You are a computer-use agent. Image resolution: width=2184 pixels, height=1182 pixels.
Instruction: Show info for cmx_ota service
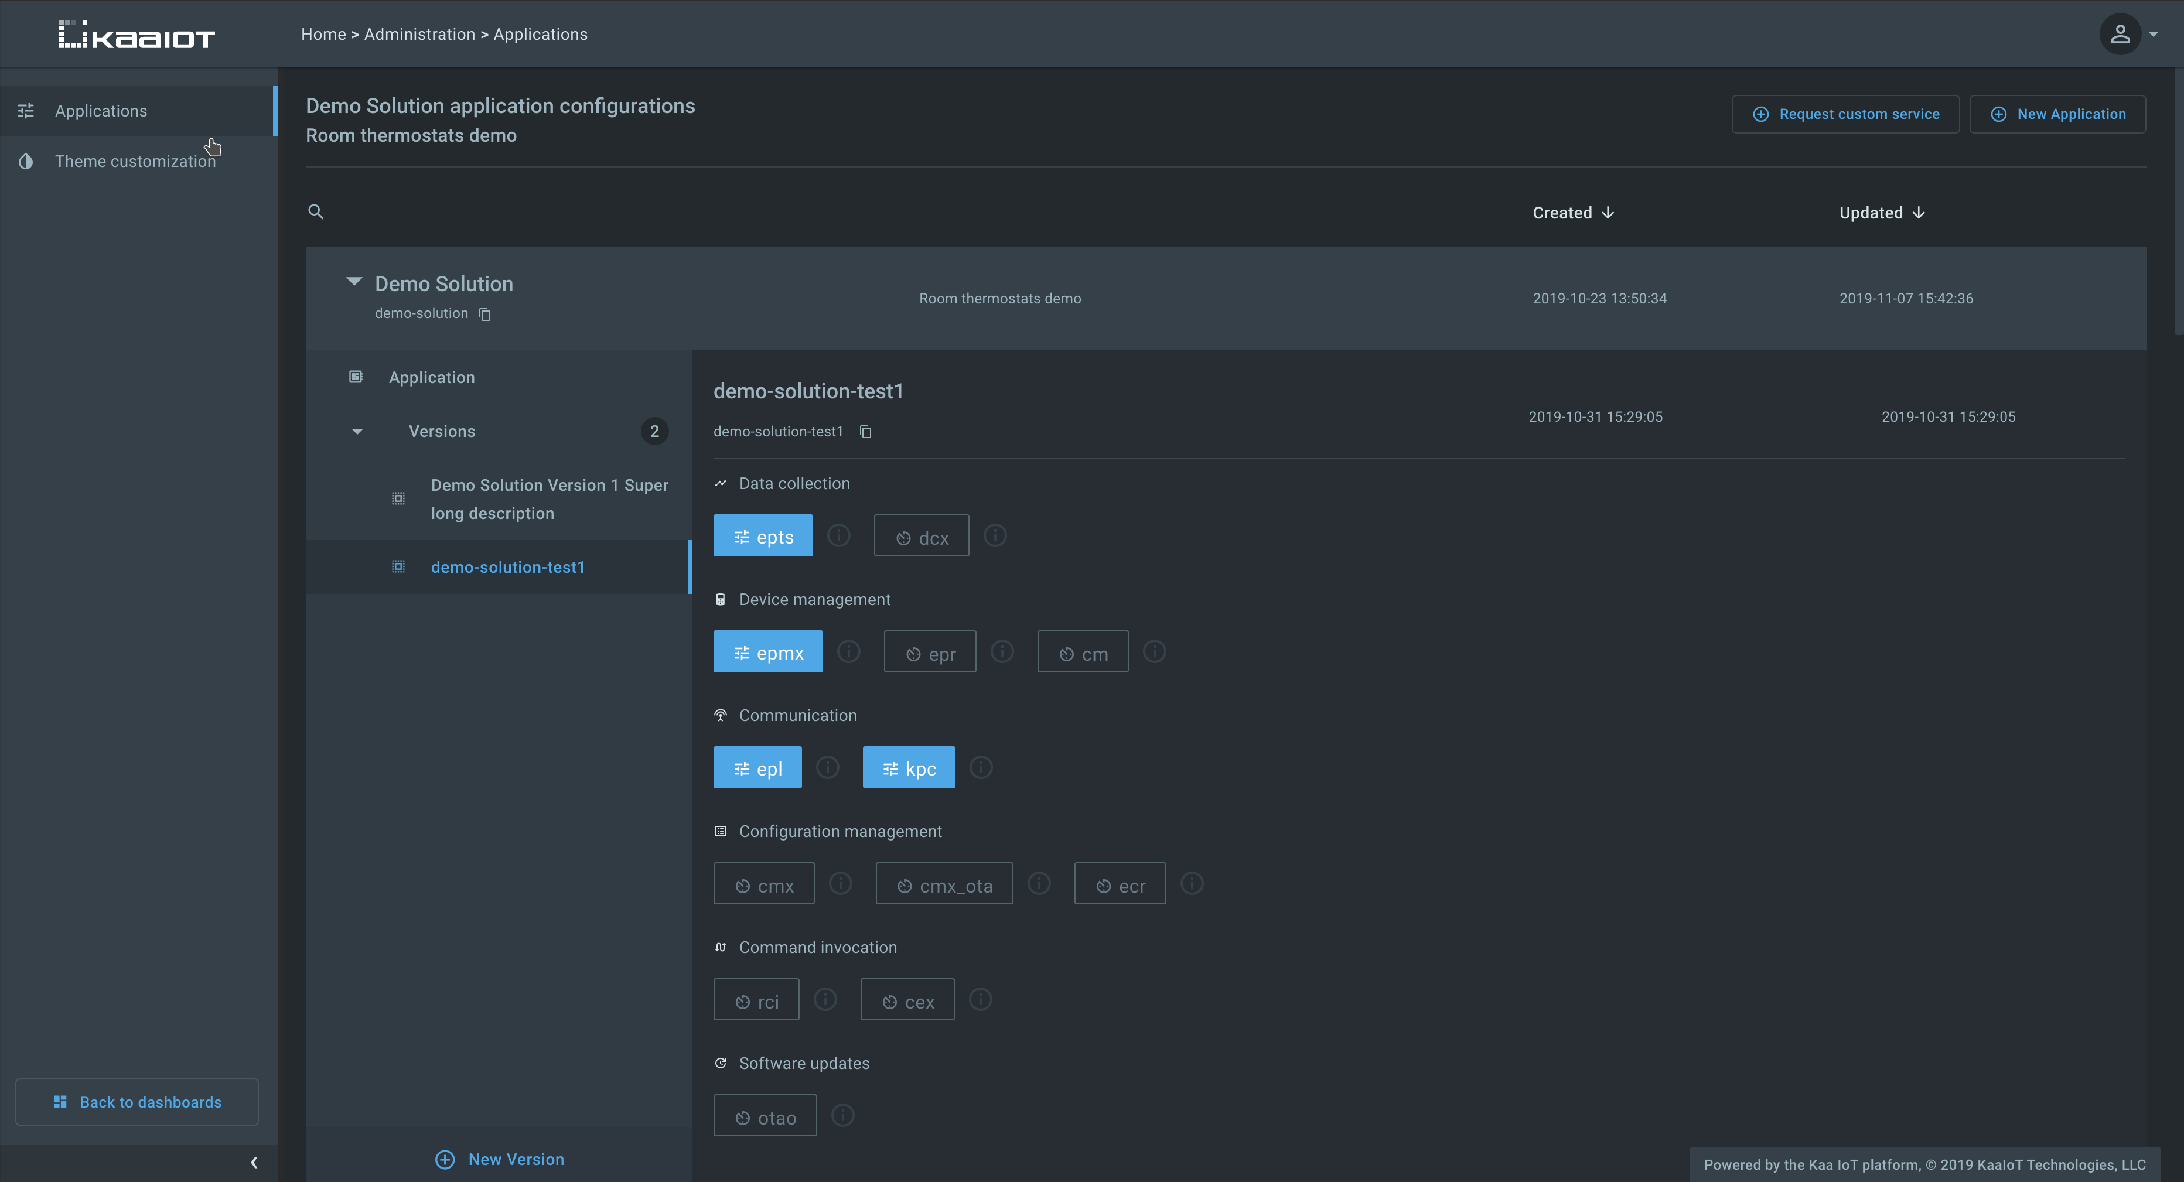click(1039, 883)
